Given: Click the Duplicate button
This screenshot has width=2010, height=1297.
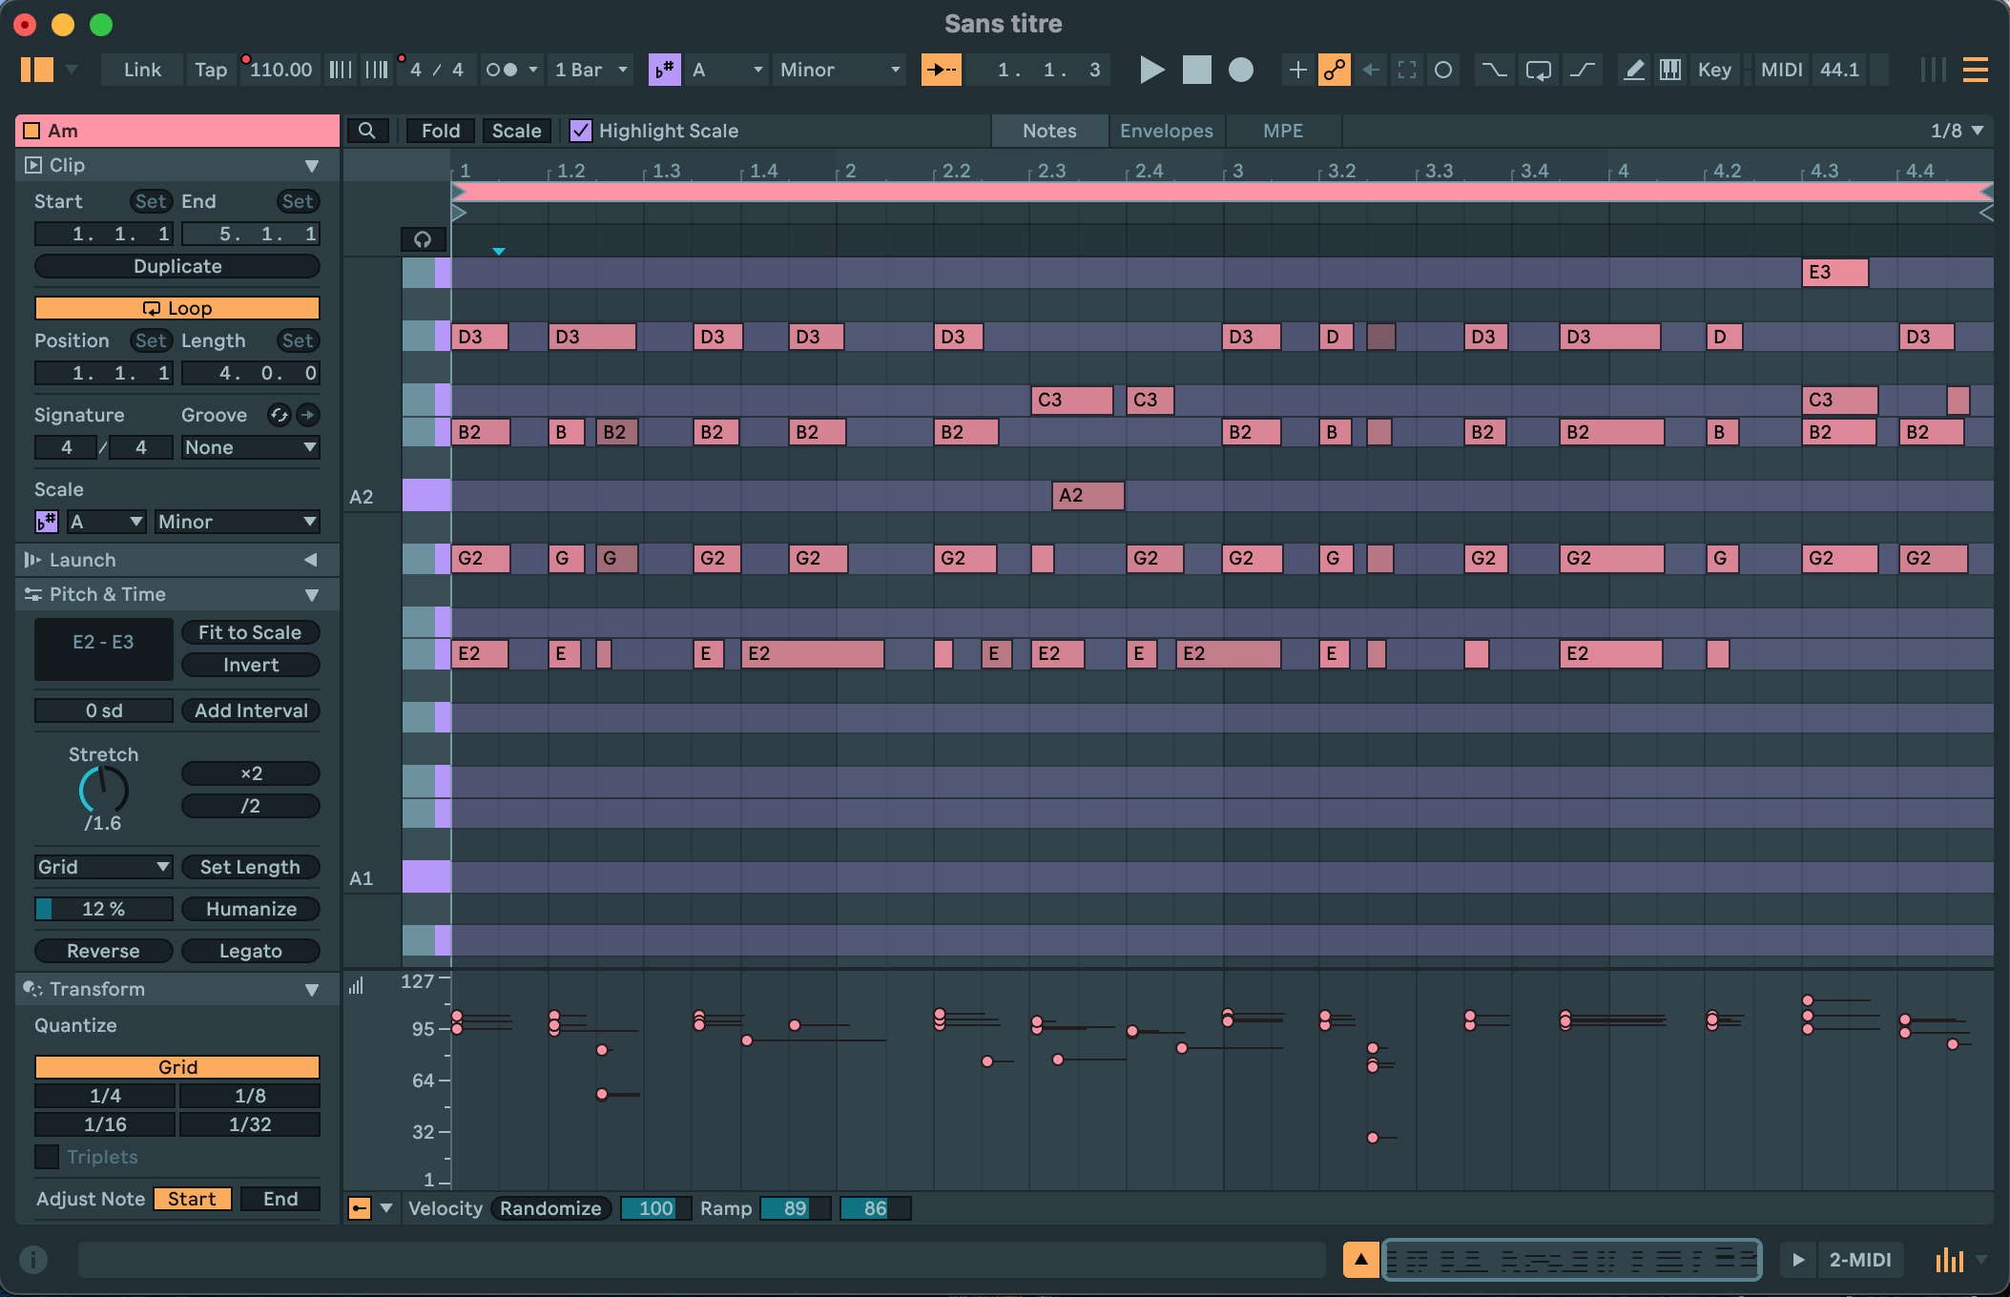Looking at the screenshot, I should 177,266.
